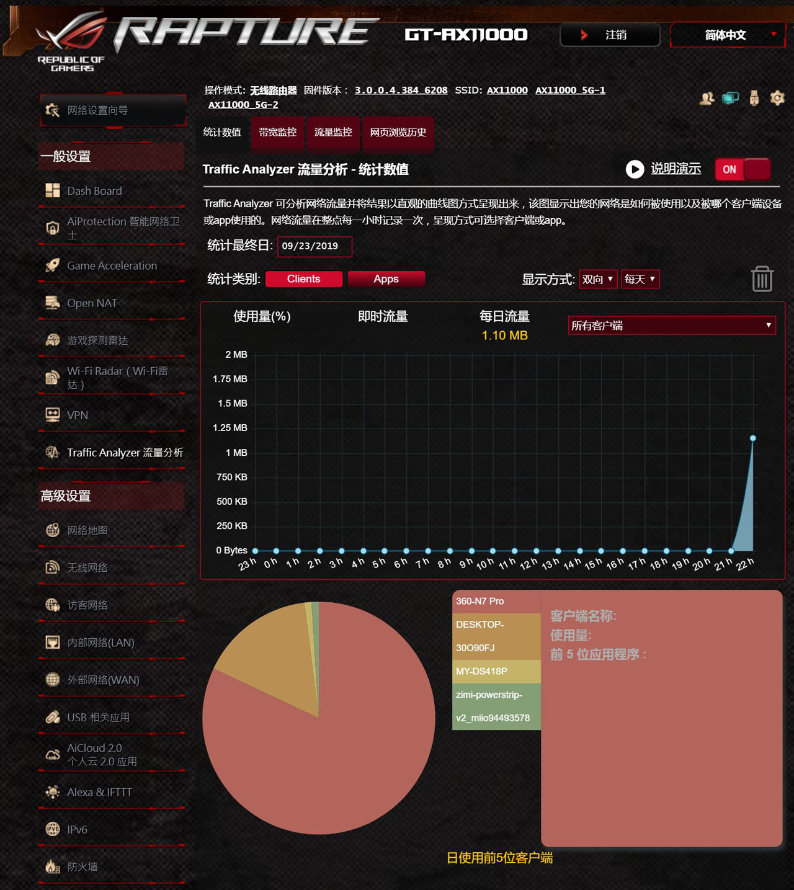This screenshot has height=890, width=794.
Task: Select the zimi-powerstrip-v2_miio94493578 legend swatch
Action: coord(496,706)
